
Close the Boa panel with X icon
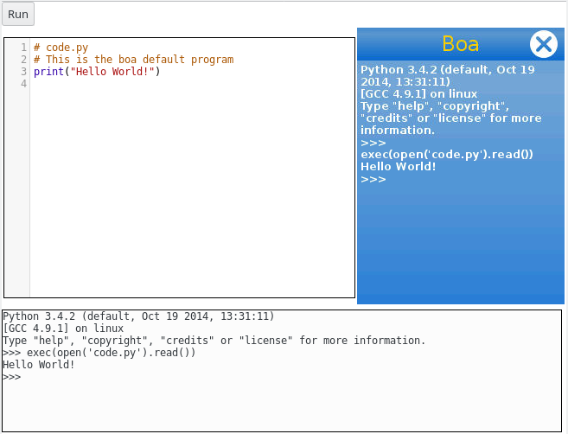pyautogui.click(x=544, y=44)
